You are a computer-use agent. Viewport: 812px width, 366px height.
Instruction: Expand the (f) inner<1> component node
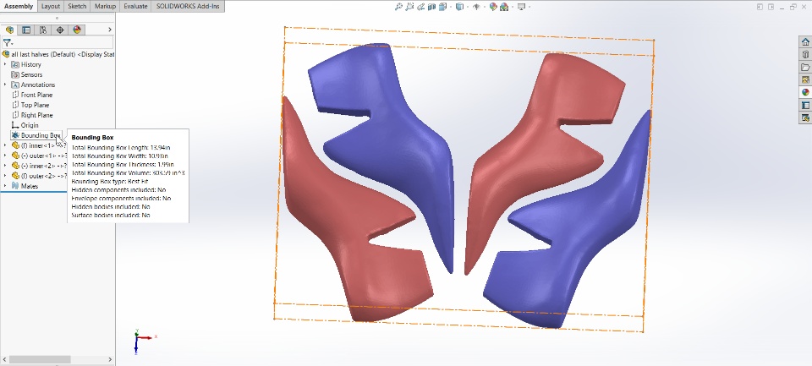[5, 145]
